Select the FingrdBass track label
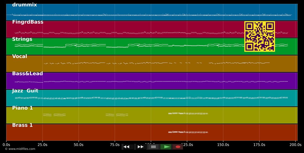The image size is (304, 153). point(28,22)
